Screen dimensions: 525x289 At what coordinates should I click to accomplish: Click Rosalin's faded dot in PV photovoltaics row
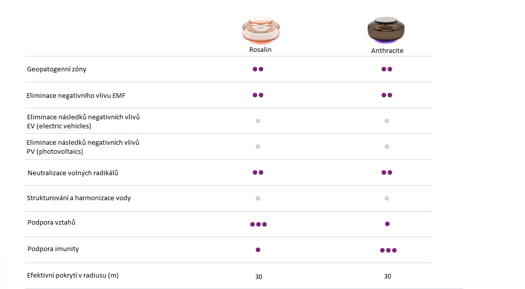tap(258, 147)
